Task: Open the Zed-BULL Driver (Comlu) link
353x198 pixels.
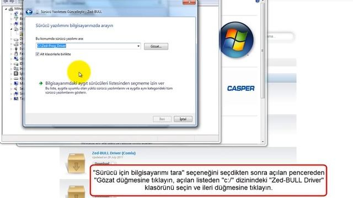Action: pyautogui.click(x=114, y=153)
